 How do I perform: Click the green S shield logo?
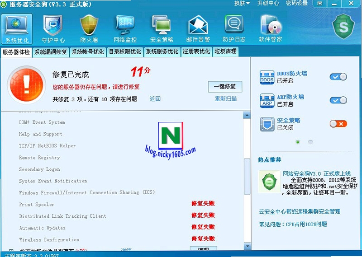[x=343, y=26]
